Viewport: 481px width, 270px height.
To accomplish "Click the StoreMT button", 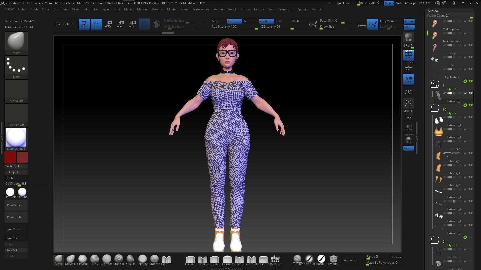I will (16, 250).
